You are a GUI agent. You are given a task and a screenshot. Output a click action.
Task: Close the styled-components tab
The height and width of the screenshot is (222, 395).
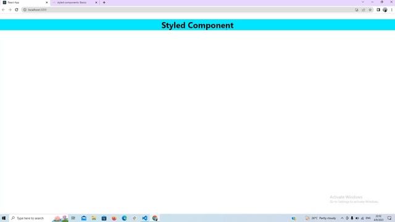[x=96, y=2]
